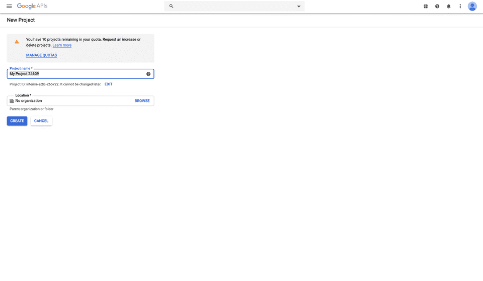This screenshot has width=483, height=281.
Task: Click the 'Parent organization or folder' hint
Action: 31,109
